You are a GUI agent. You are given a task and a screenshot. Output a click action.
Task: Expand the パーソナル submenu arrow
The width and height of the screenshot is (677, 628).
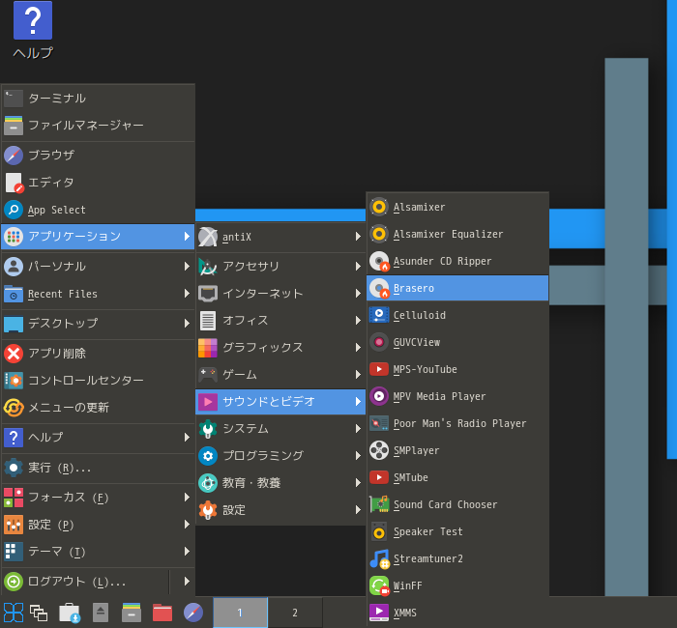click(x=187, y=266)
